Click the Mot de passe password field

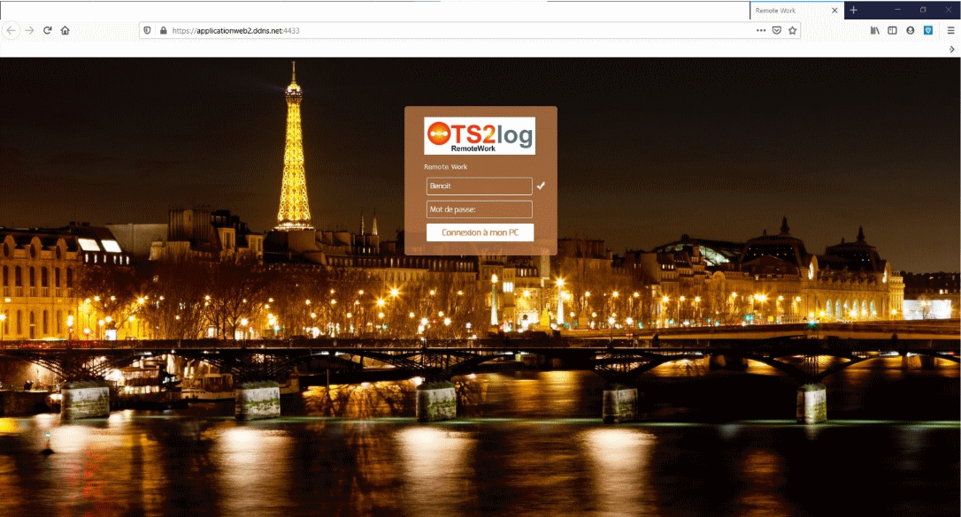pos(480,209)
